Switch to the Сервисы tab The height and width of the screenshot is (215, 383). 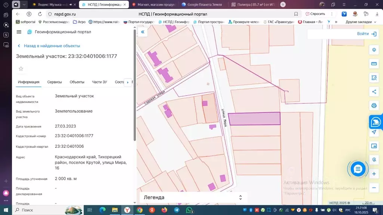[55, 82]
